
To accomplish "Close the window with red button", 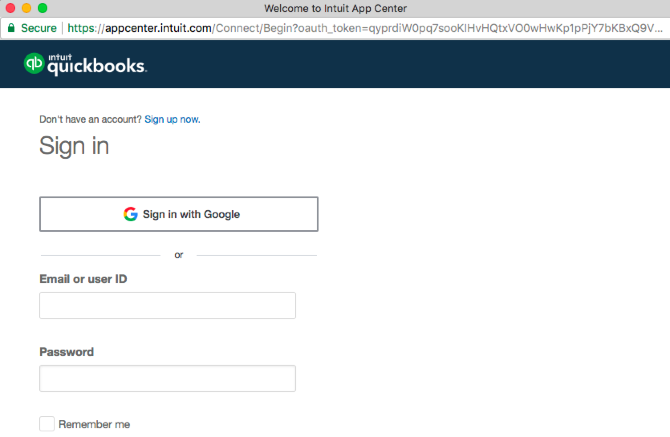I will pyautogui.click(x=10, y=8).
